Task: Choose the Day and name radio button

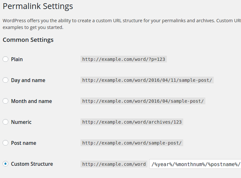Action: coord(5,80)
